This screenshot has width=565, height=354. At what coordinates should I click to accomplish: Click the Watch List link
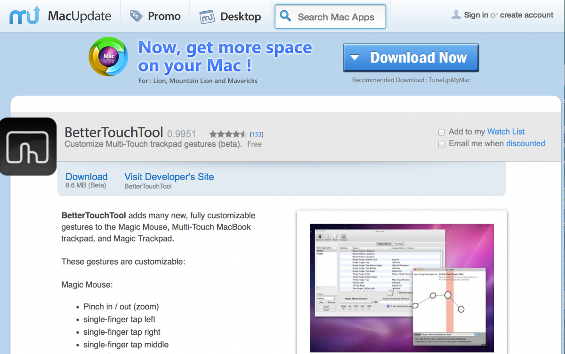click(506, 132)
